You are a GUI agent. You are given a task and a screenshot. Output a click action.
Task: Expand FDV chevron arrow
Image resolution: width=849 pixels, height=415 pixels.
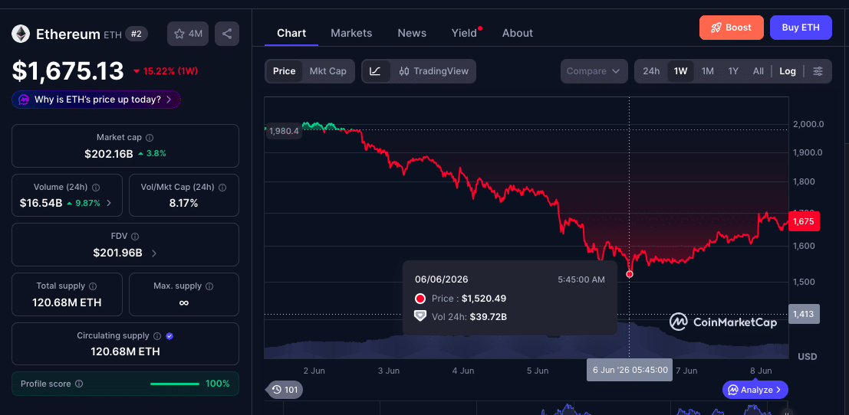click(154, 253)
